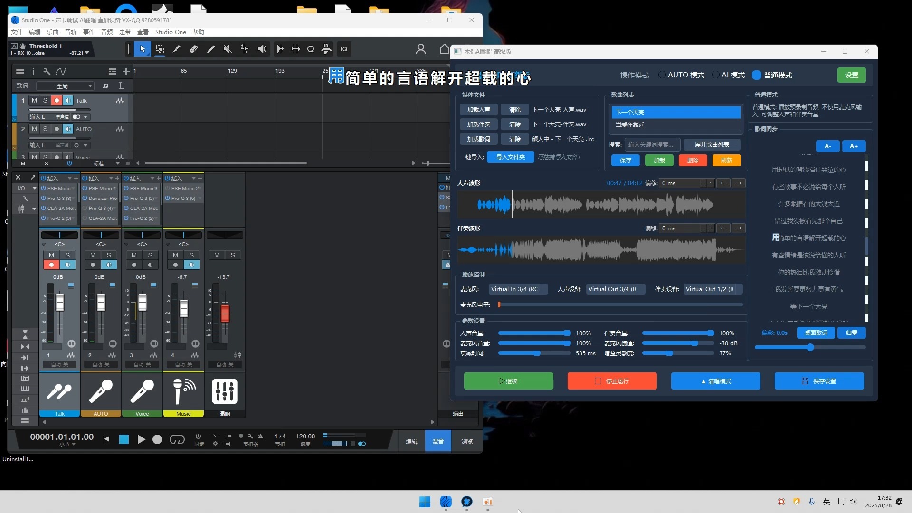Toggle loop mode in transport bar
Image resolution: width=912 pixels, height=513 pixels.
pos(177,439)
